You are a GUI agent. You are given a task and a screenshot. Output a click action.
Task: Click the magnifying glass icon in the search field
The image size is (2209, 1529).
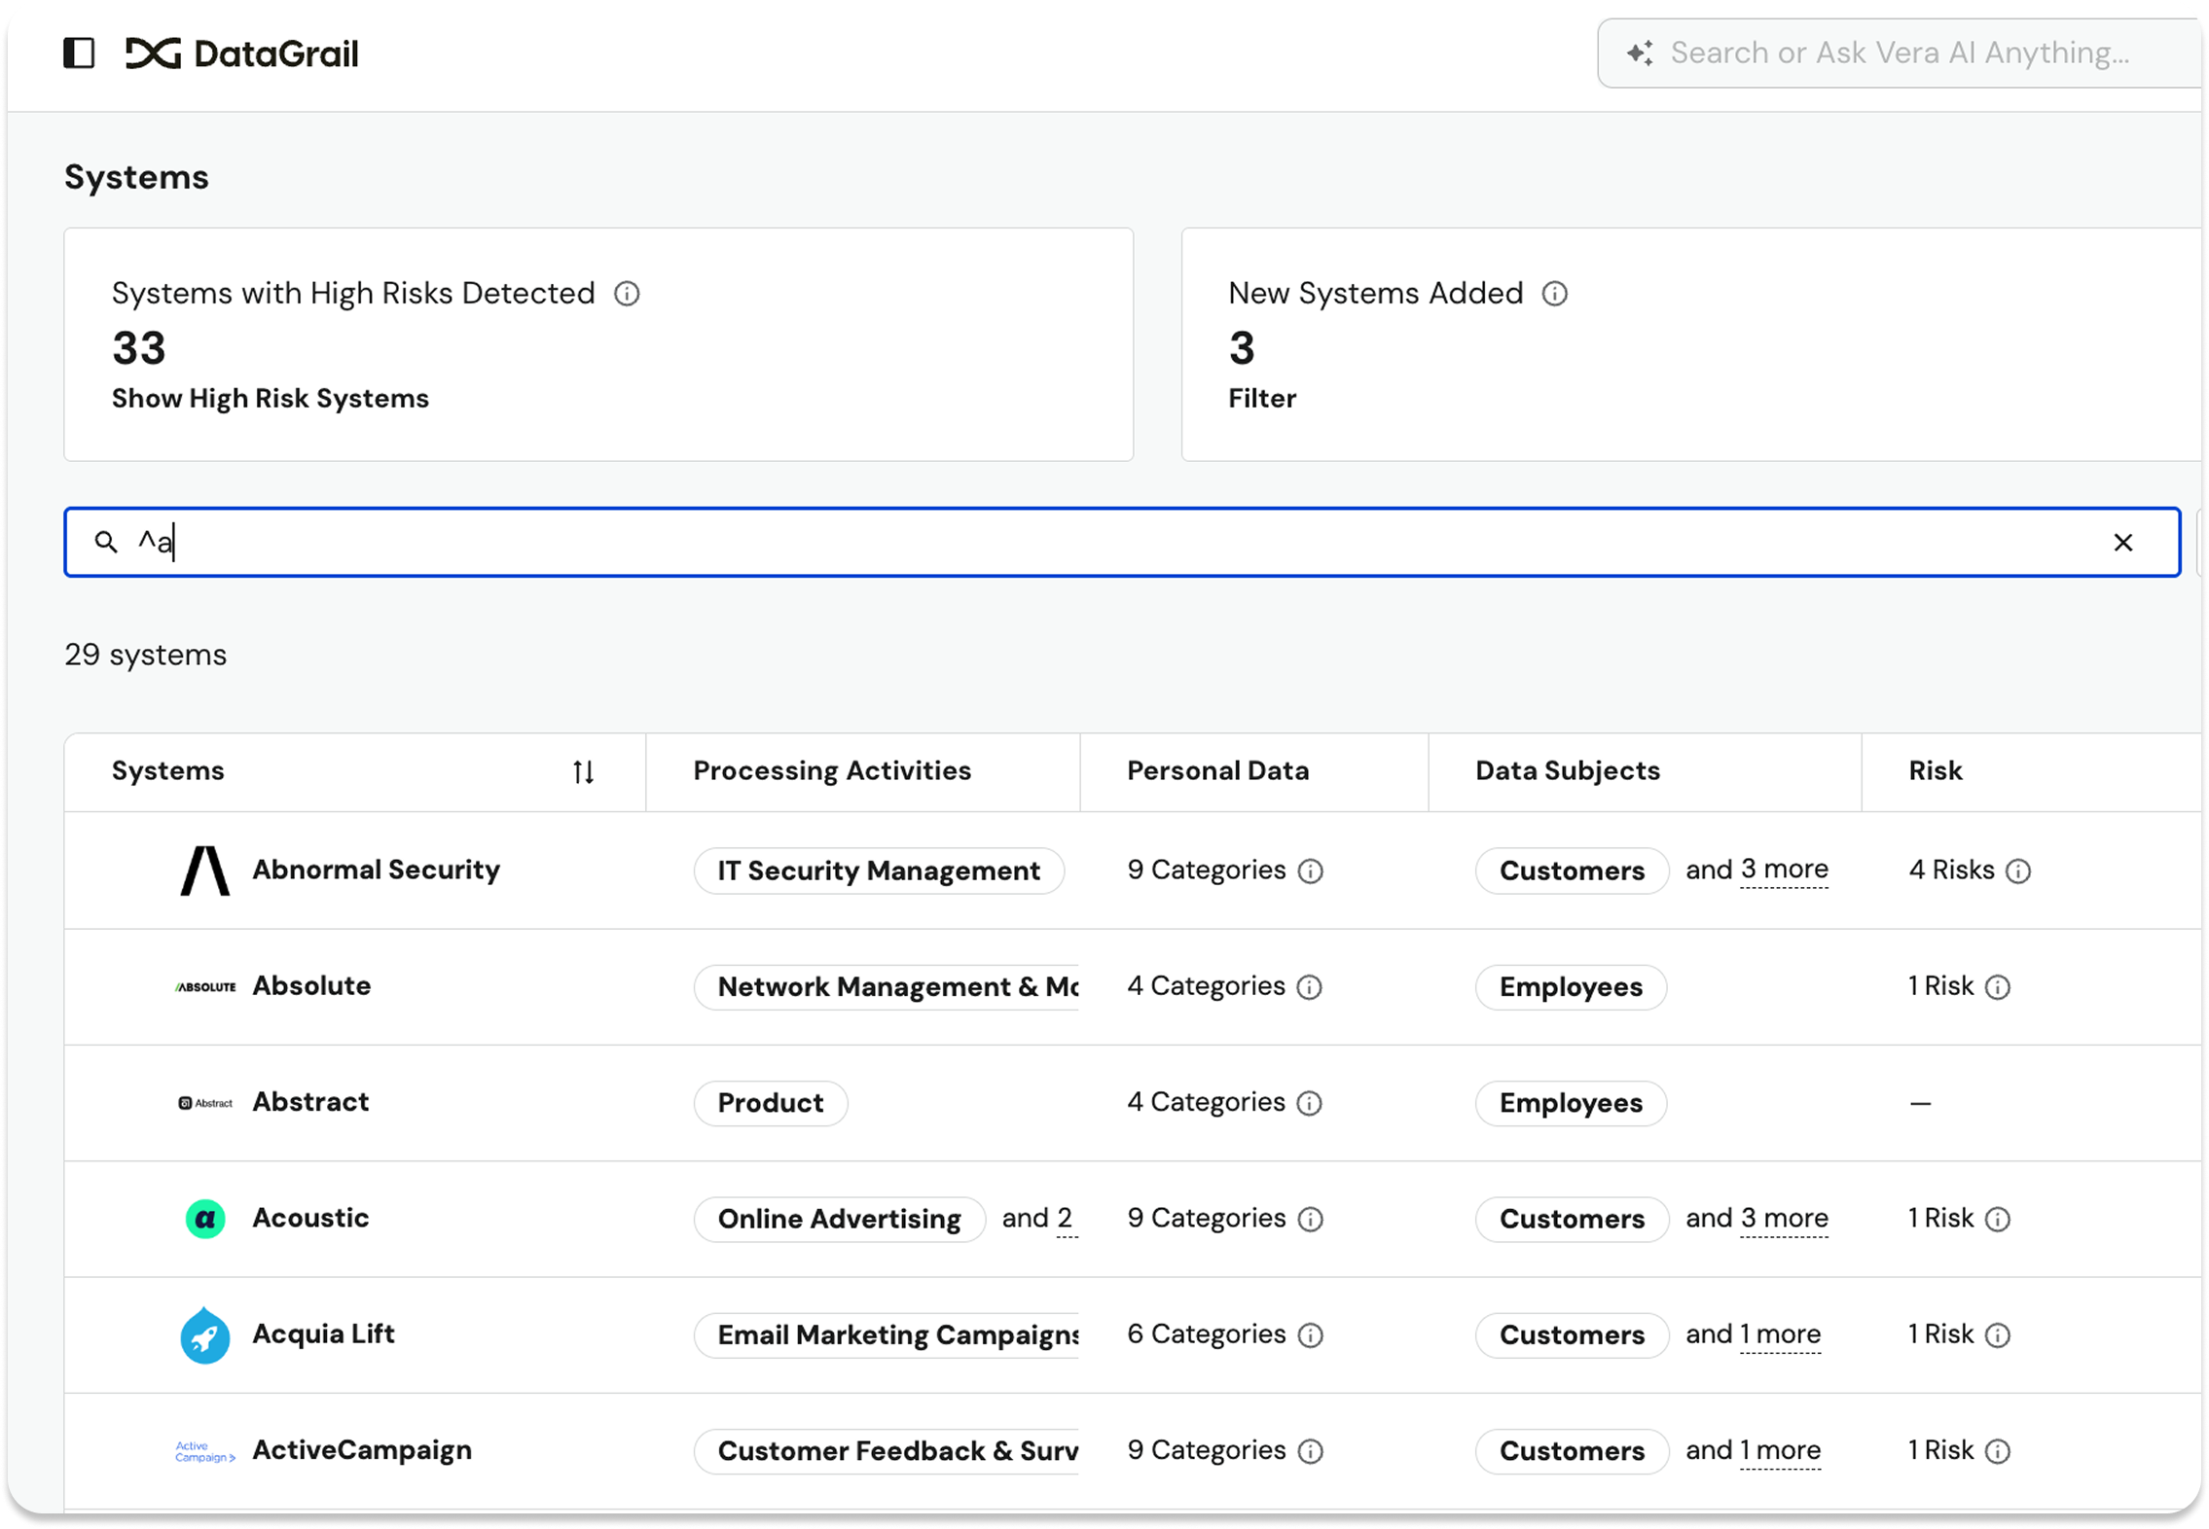coord(107,542)
